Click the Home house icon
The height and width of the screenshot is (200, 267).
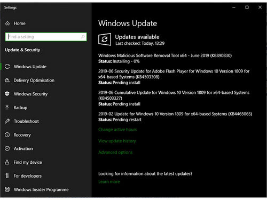7,23
